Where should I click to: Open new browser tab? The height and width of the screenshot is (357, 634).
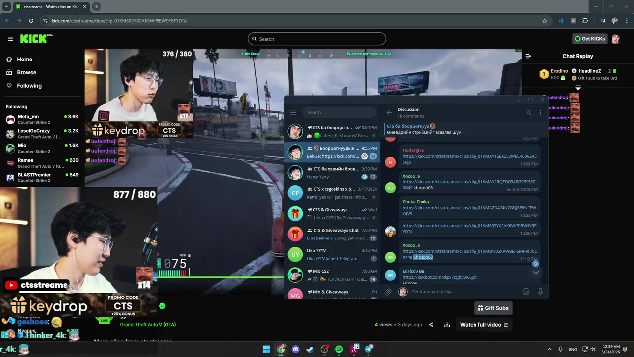tap(96, 7)
